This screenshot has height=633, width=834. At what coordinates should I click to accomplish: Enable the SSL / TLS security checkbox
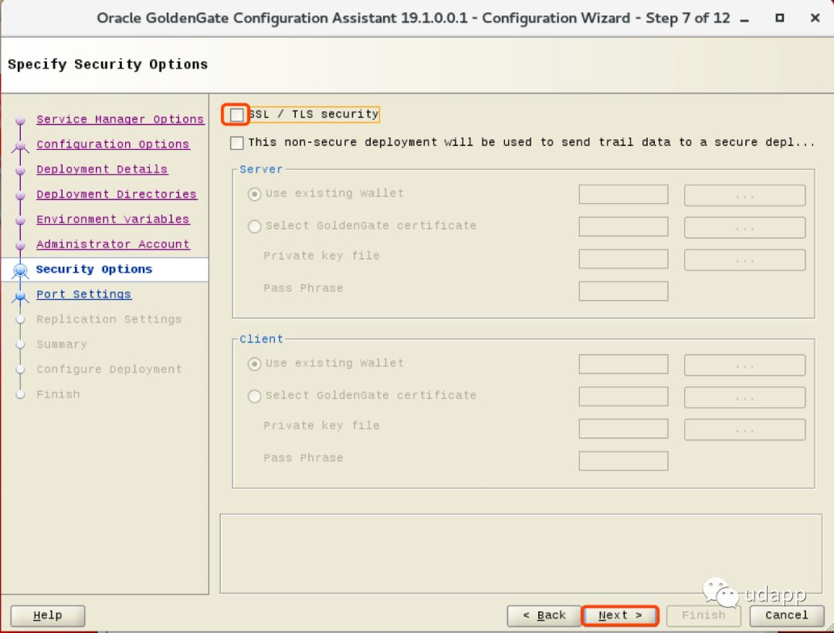237,114
